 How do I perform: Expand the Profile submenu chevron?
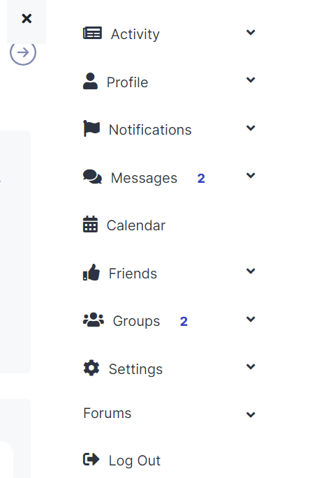tap(251, 80)
